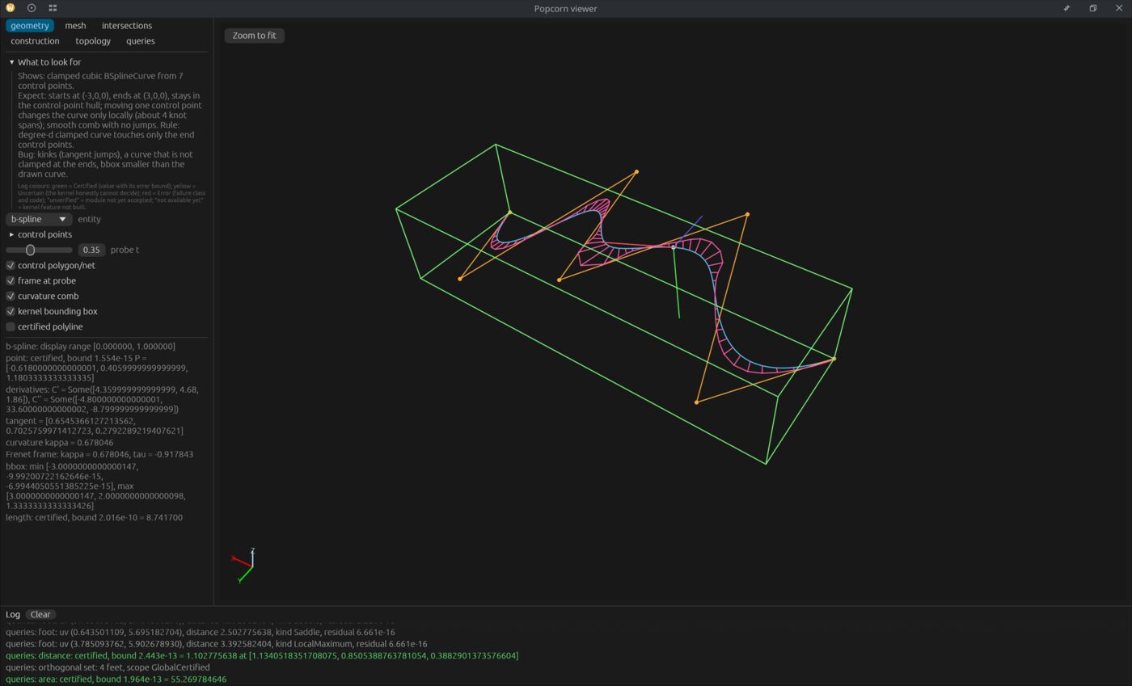Enable the certified polyline checkbox
The width and height of the screenshot is (1132, 686).
click(11, 326)
